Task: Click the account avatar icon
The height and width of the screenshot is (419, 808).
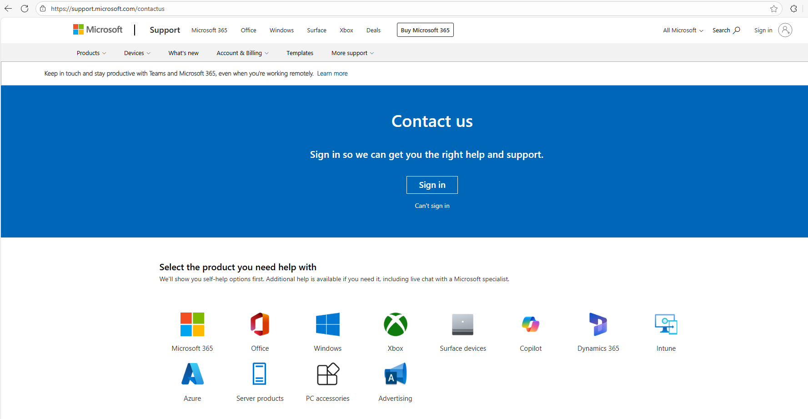Action: tap(785, 30)
